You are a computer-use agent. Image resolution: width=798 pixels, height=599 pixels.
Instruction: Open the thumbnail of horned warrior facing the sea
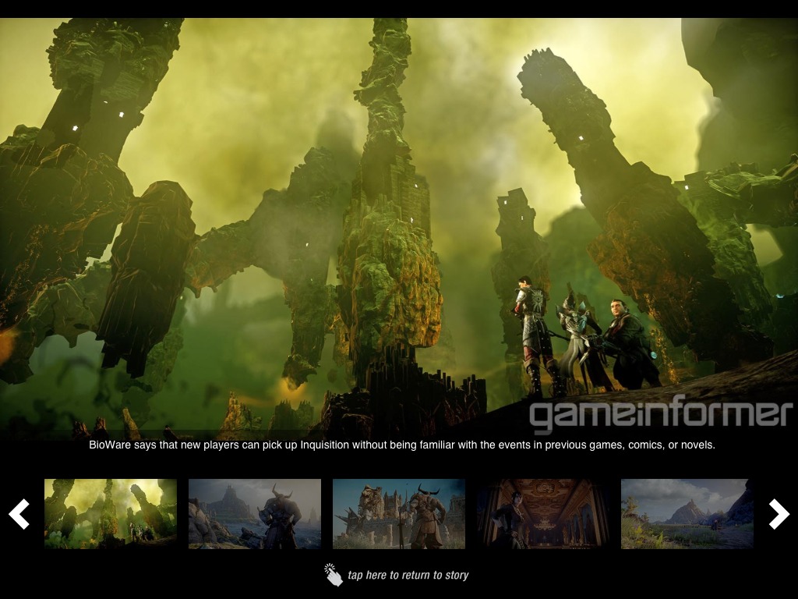click(x=255, y=513)
